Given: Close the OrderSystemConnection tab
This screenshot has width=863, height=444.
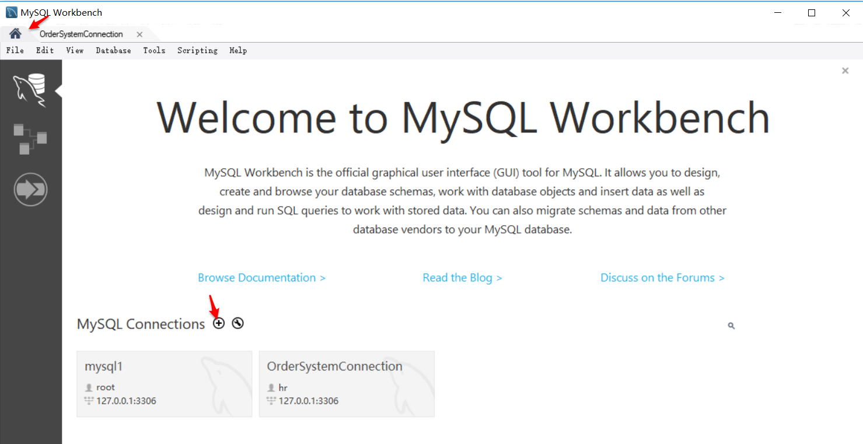Looking at the screenshot, I should (x=139, y=34).
